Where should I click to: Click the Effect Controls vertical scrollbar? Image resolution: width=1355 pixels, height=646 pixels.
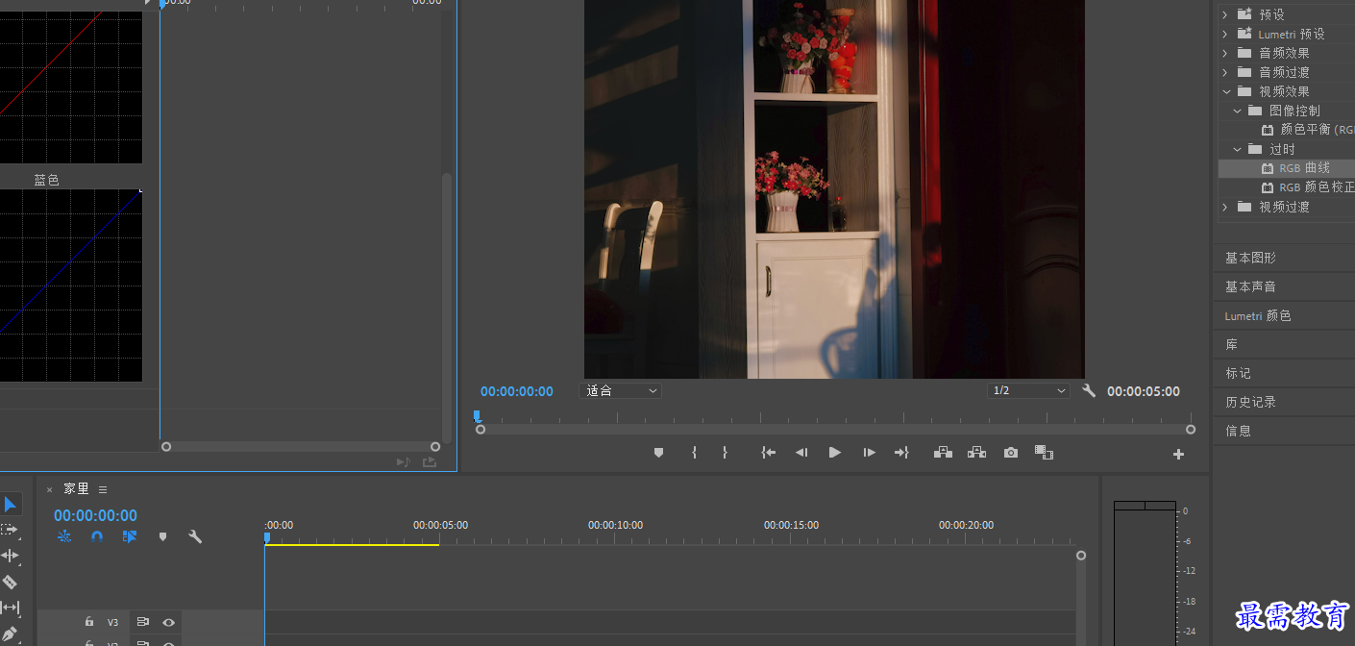click(445, 308)
